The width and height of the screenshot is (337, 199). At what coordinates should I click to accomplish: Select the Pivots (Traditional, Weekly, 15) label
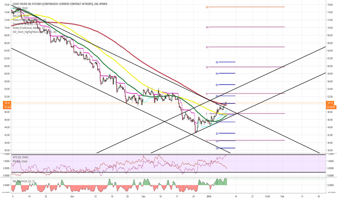pyautogui.click(x=29, y=28)
